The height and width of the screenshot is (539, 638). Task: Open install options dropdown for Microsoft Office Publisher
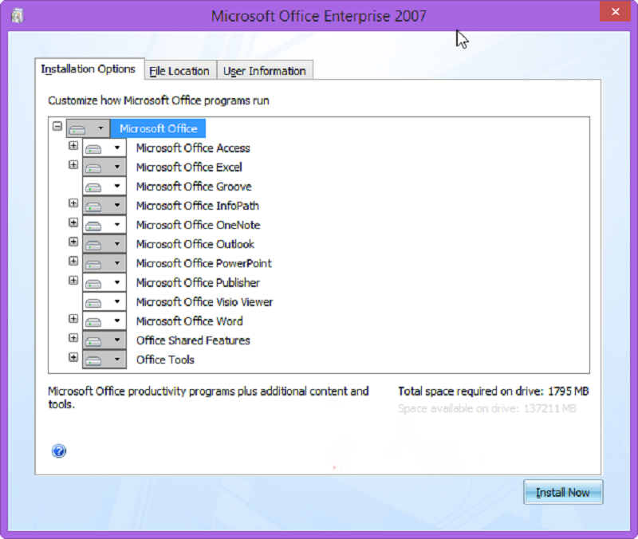tap(104, 283)
